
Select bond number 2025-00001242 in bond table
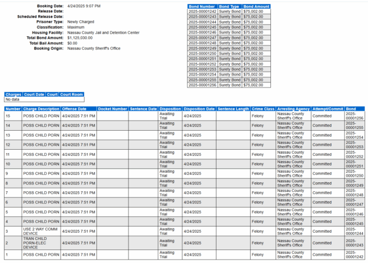tap(203, 12)
